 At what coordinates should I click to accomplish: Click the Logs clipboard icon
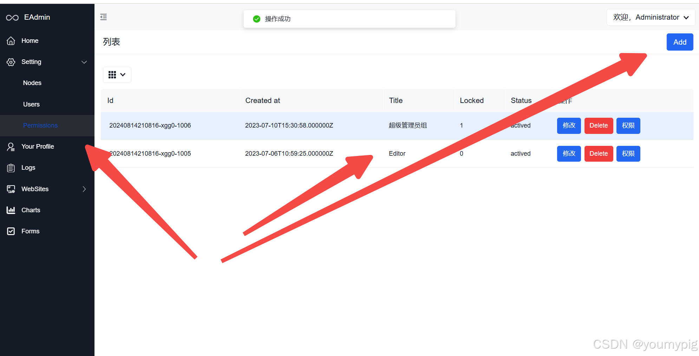click(11, 168)
